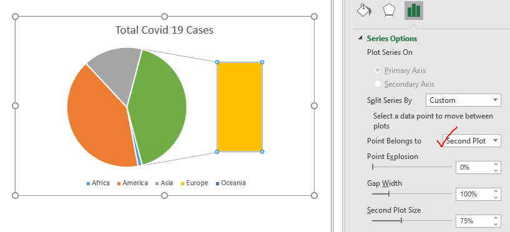Open the Fill & Line paint bucket tab

tap(364, 10)
